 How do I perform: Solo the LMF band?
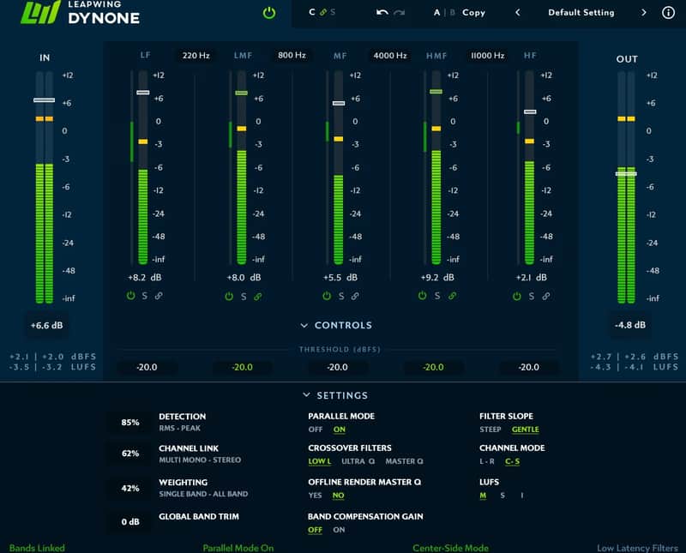pos(244,297)
